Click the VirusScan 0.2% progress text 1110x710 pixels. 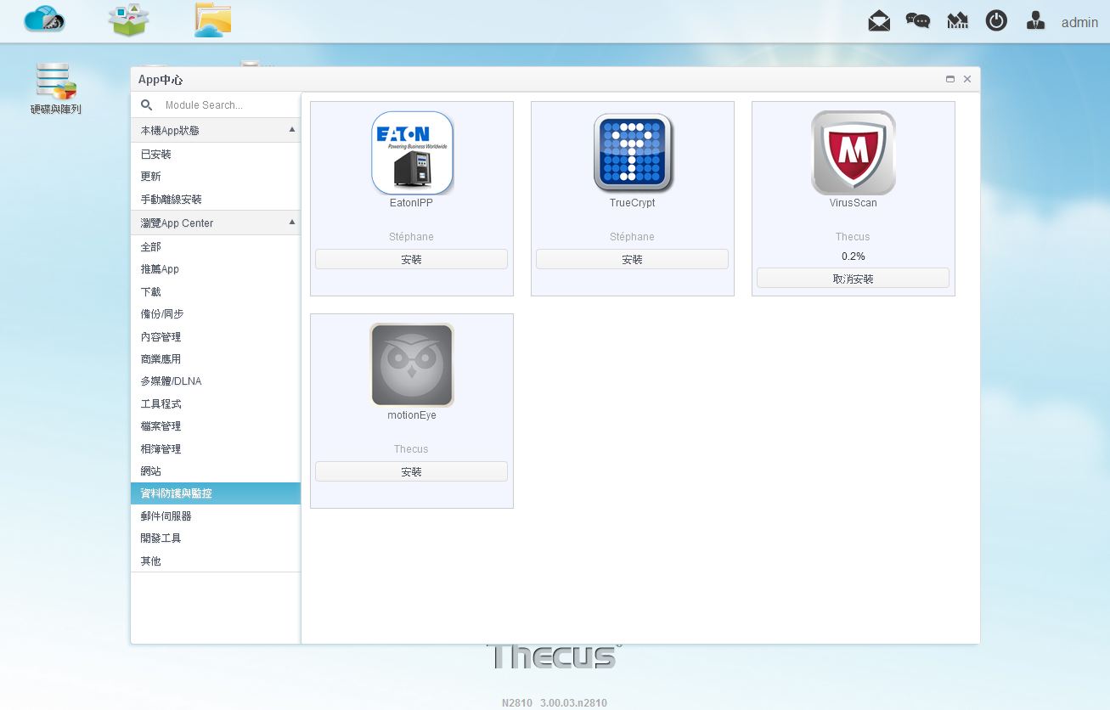coord(854,256)
